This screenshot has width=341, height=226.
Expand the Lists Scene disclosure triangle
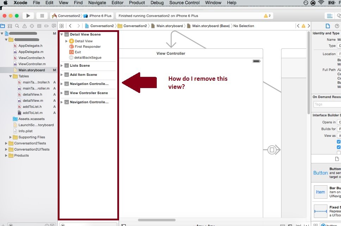coord(62,66)
